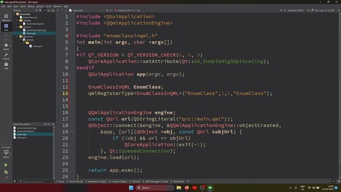Open the QML Debugger Console pane
Screen dimensions: 341x192
pyautogui.click(x=156, y=181)
